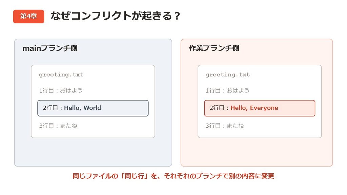Click 3行目:またね in main branch file

click(58, 126)
